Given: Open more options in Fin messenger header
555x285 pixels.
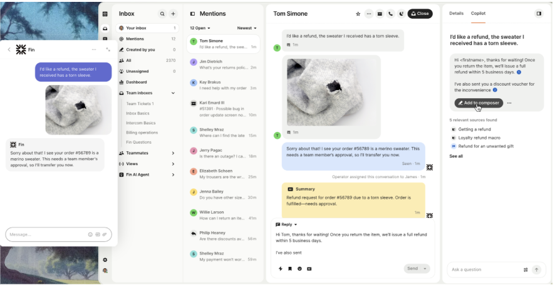Looking at the screenshot, I should click(94, 50).
